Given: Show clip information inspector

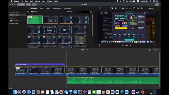Looking at the screenshot, I should click(x=142, y=8).
